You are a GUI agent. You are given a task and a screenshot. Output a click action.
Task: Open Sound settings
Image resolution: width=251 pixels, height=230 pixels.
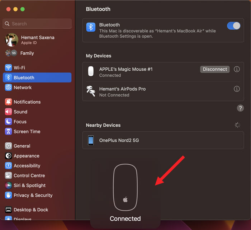tap(20, 112)
